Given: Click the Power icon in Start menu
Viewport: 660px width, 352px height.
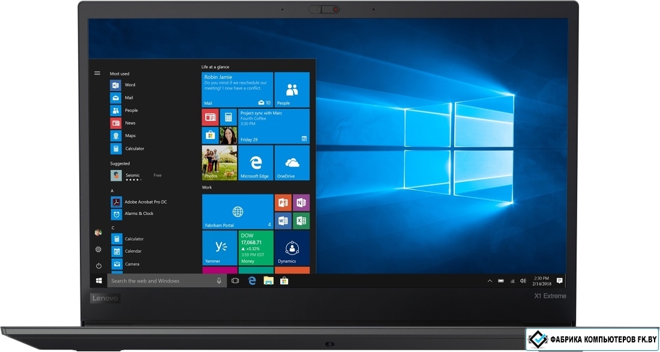Looking at the screenshot, I should tap(98, 265).
